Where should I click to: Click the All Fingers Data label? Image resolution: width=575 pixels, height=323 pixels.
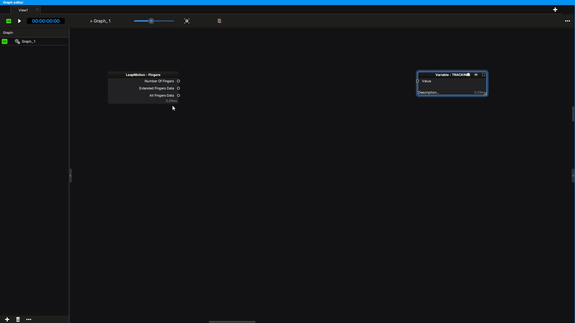tap(161, 95)
